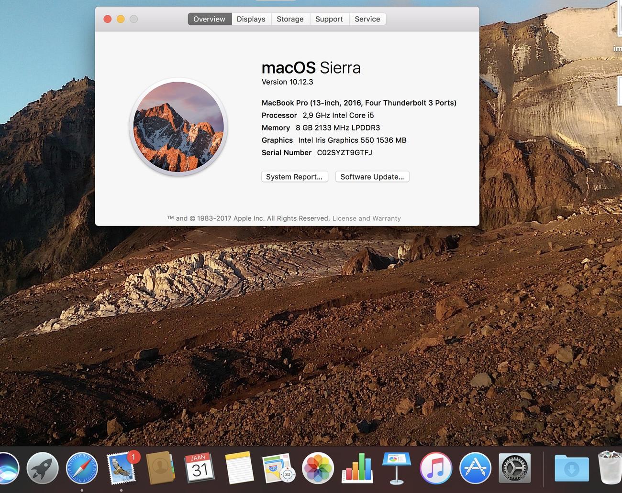622x493 pixels.
Task: Click the Version 10.12.3 text
Action: (x=287, y=82)
